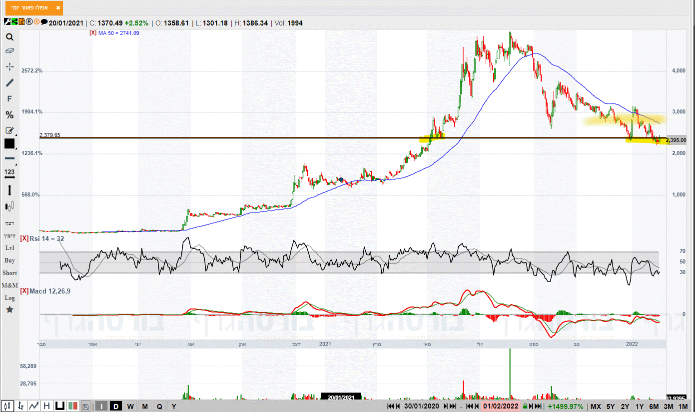The height and width of the screenshot is (412, 695).
Task: Select the horizontal line thickness tool
Action: tap(9, 158)
